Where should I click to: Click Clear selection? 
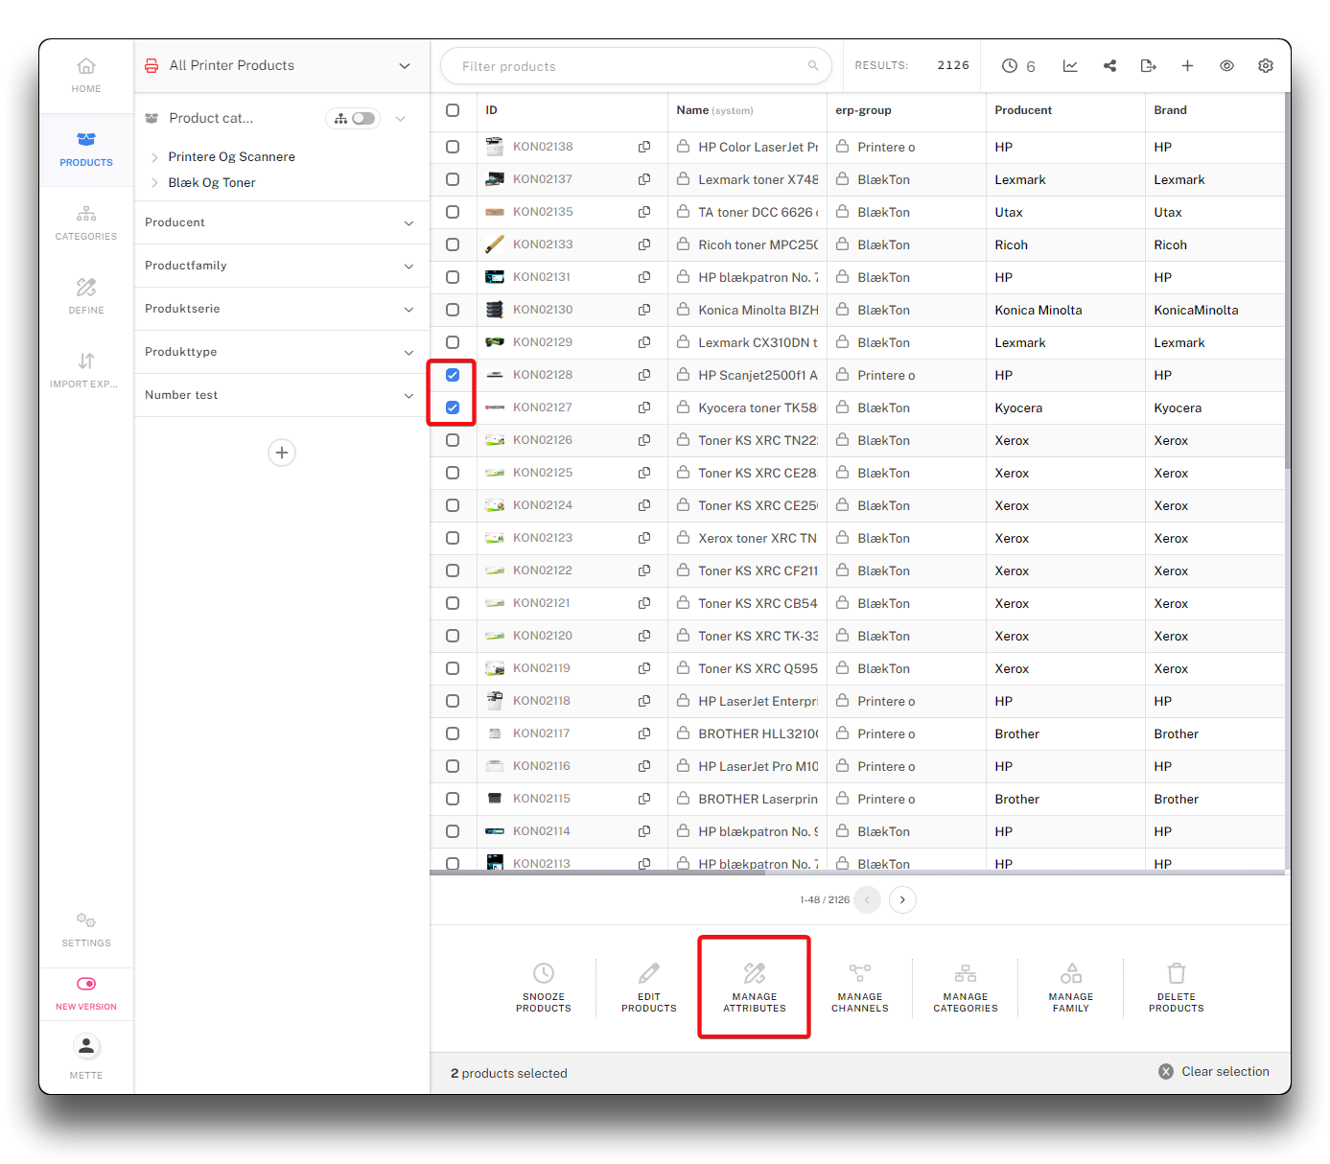(x=1214, y=1072)
